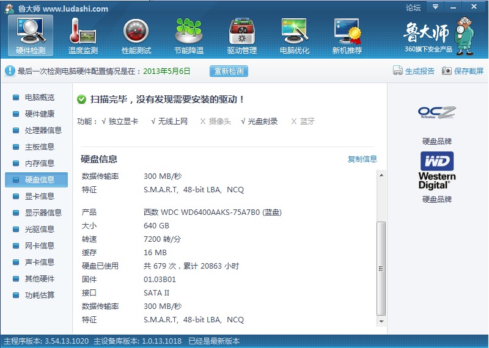Open the title bar dropdown menu arrow
Viewport: 489px width, 348px height.
tap(435, 7)
